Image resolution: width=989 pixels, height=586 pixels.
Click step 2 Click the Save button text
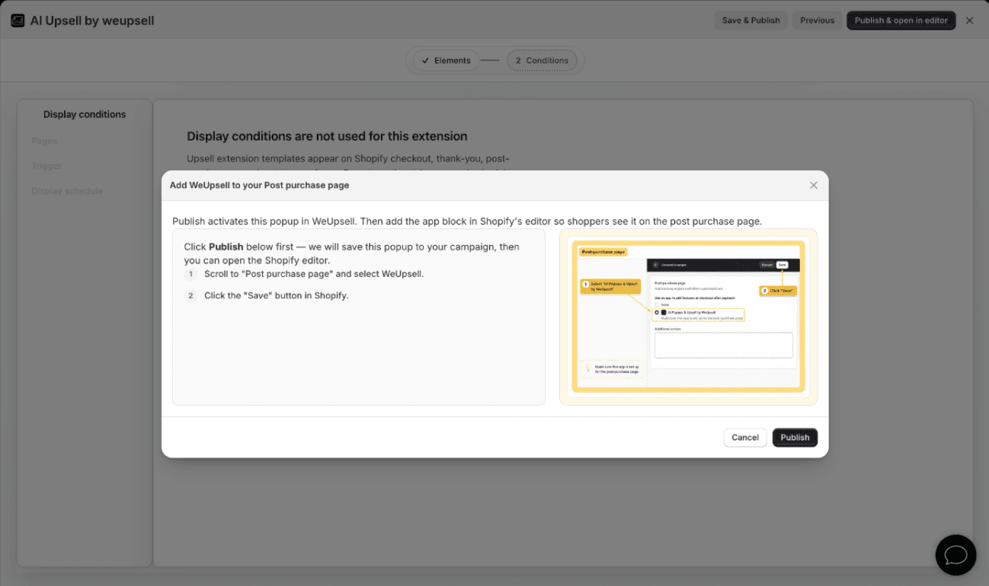(277, 295)
